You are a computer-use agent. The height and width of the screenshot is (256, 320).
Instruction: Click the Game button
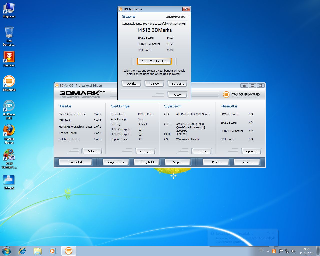(x=248, y=162)
